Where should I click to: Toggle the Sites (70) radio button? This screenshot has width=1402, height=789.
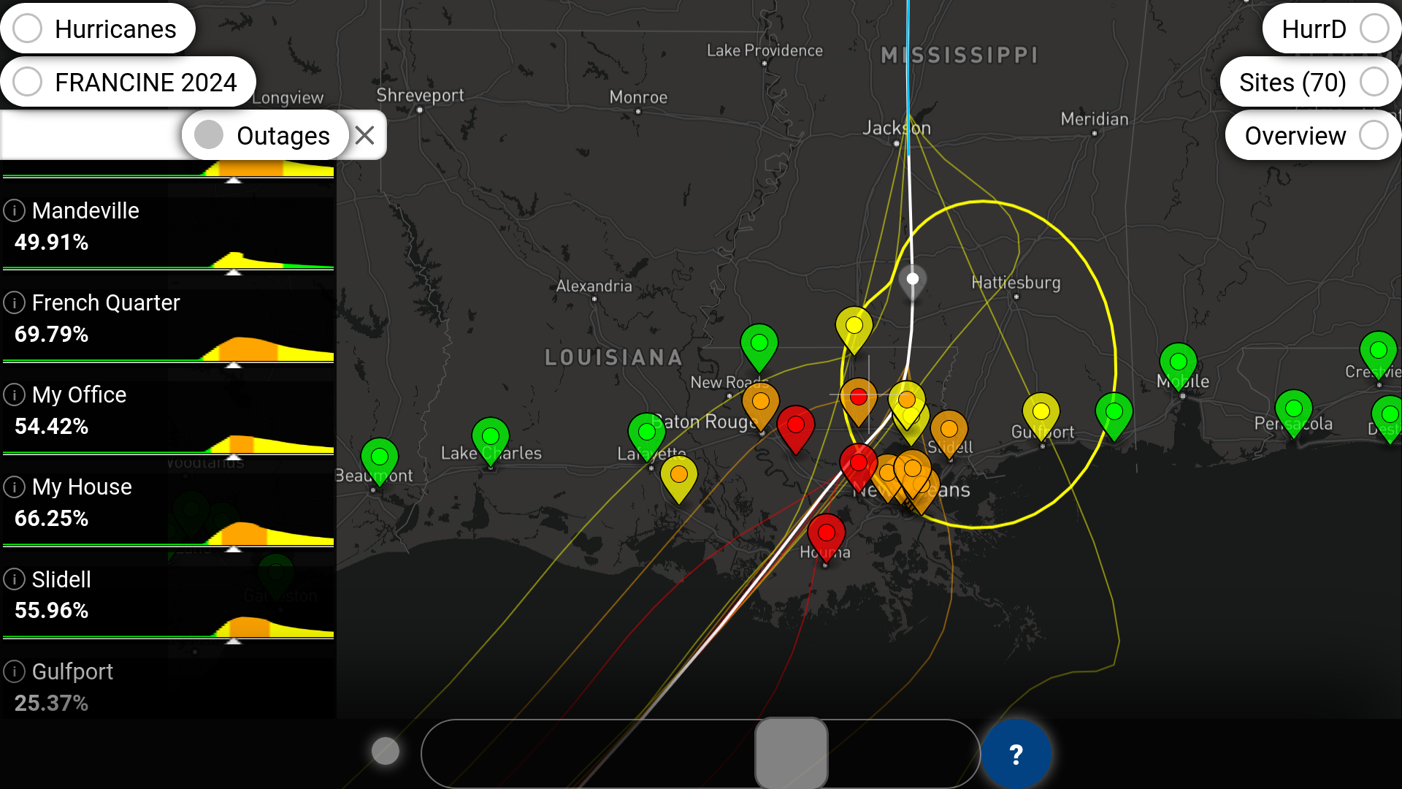pos(1374,82)
